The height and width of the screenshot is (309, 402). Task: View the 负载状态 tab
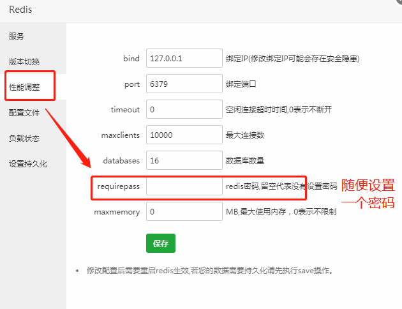[x=24, y=138]
